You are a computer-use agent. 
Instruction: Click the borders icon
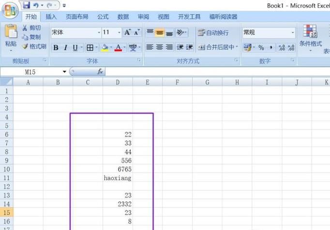click(x=90, y=47)
